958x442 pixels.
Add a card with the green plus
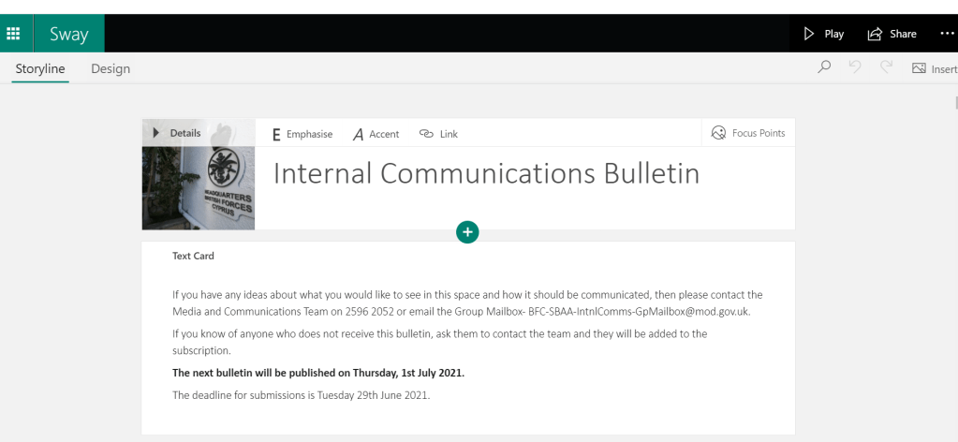click(467, 231)
